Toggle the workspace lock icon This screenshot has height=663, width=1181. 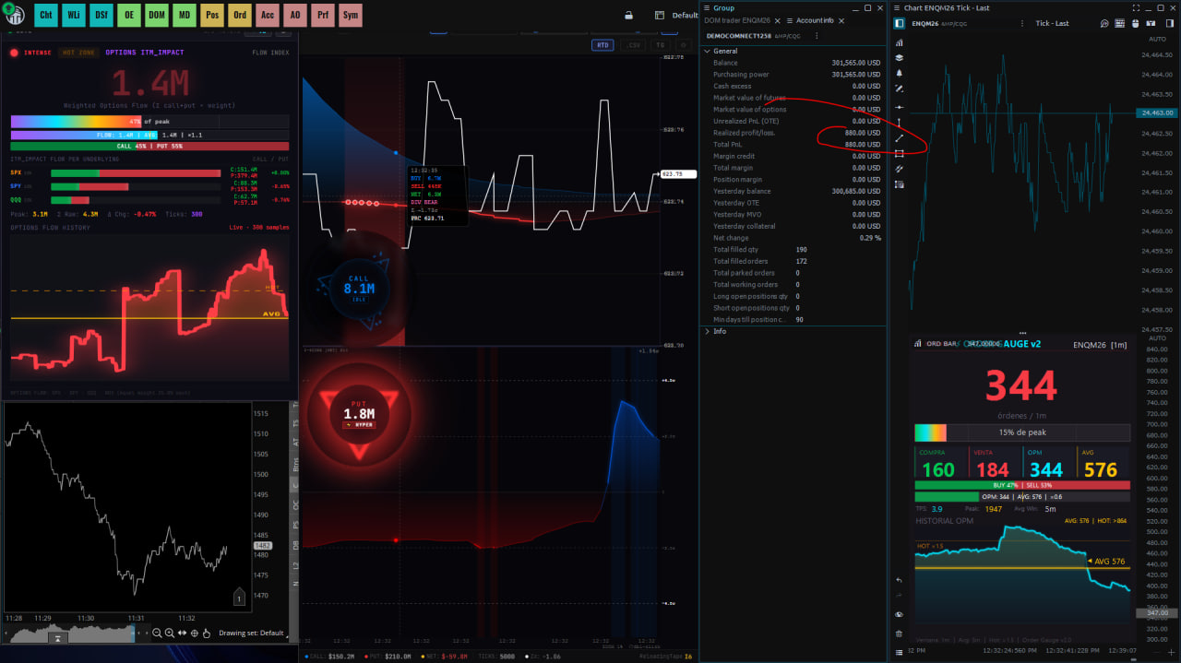pyautogui.click(x=628, y=15)
